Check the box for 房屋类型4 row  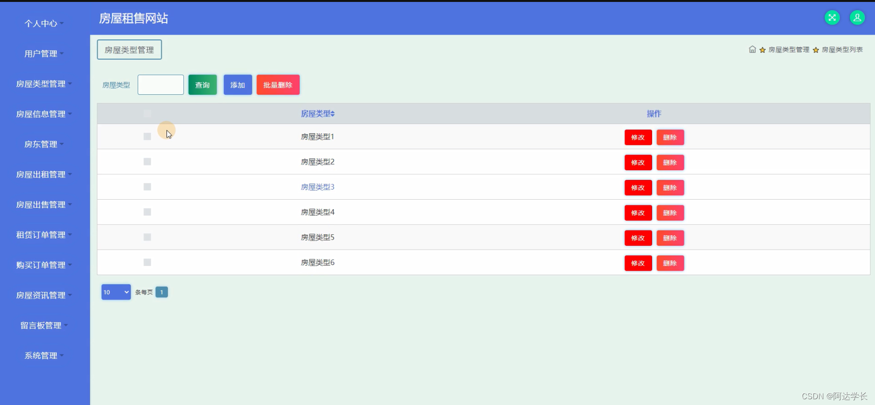[147, 212]
